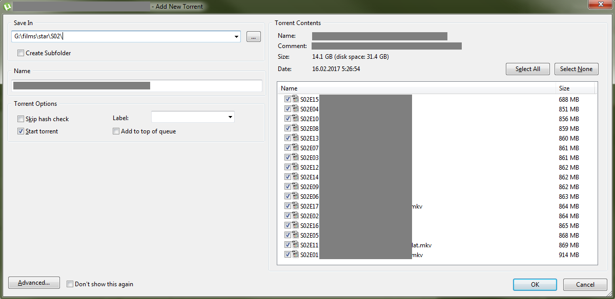Click the browse folder button next to Save In
Screen dimensions: 615x299
coord(253,36)
